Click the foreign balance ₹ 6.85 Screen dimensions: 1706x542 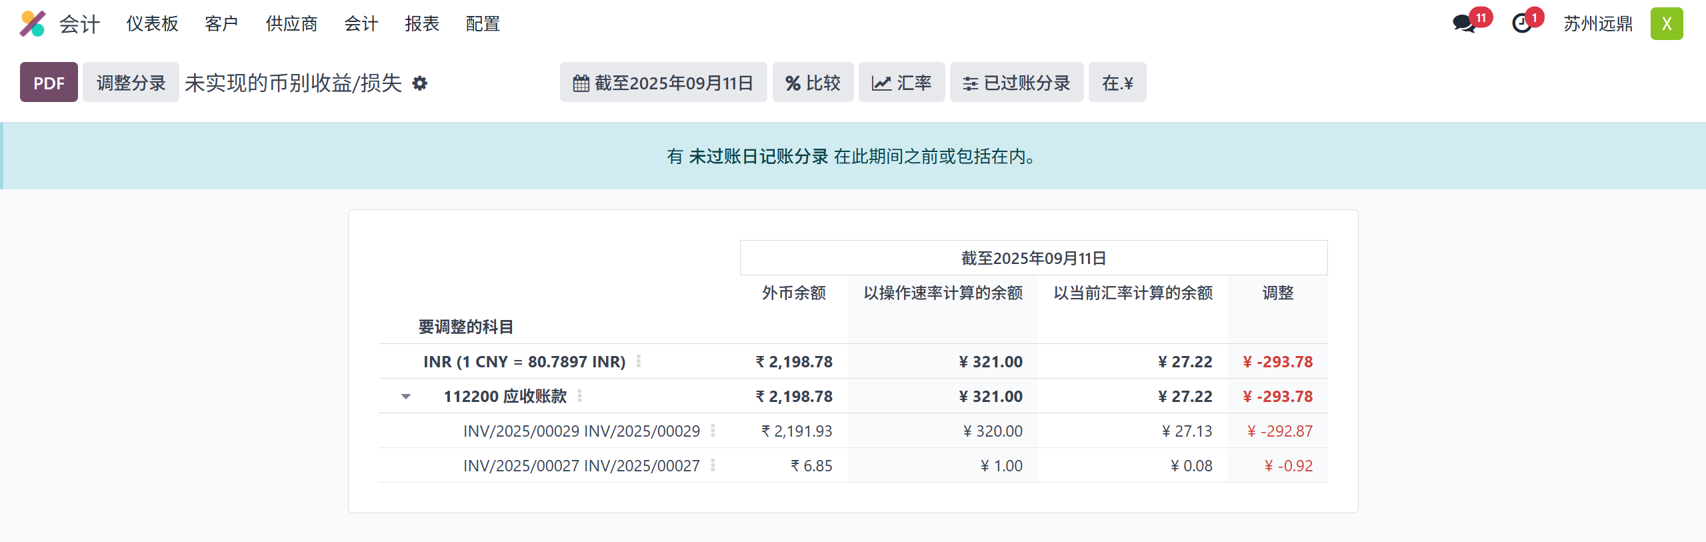pyautogui.click(x=811, y=466)
